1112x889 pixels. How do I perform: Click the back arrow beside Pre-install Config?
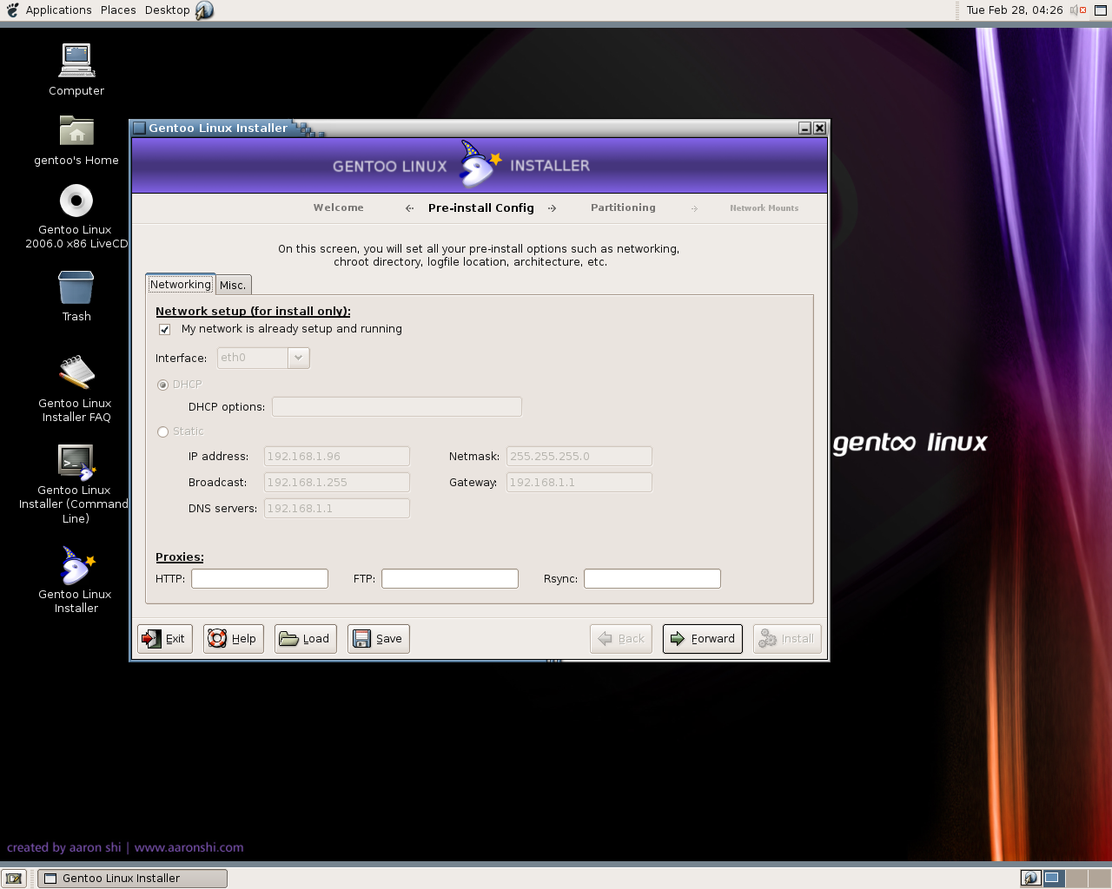410,208
